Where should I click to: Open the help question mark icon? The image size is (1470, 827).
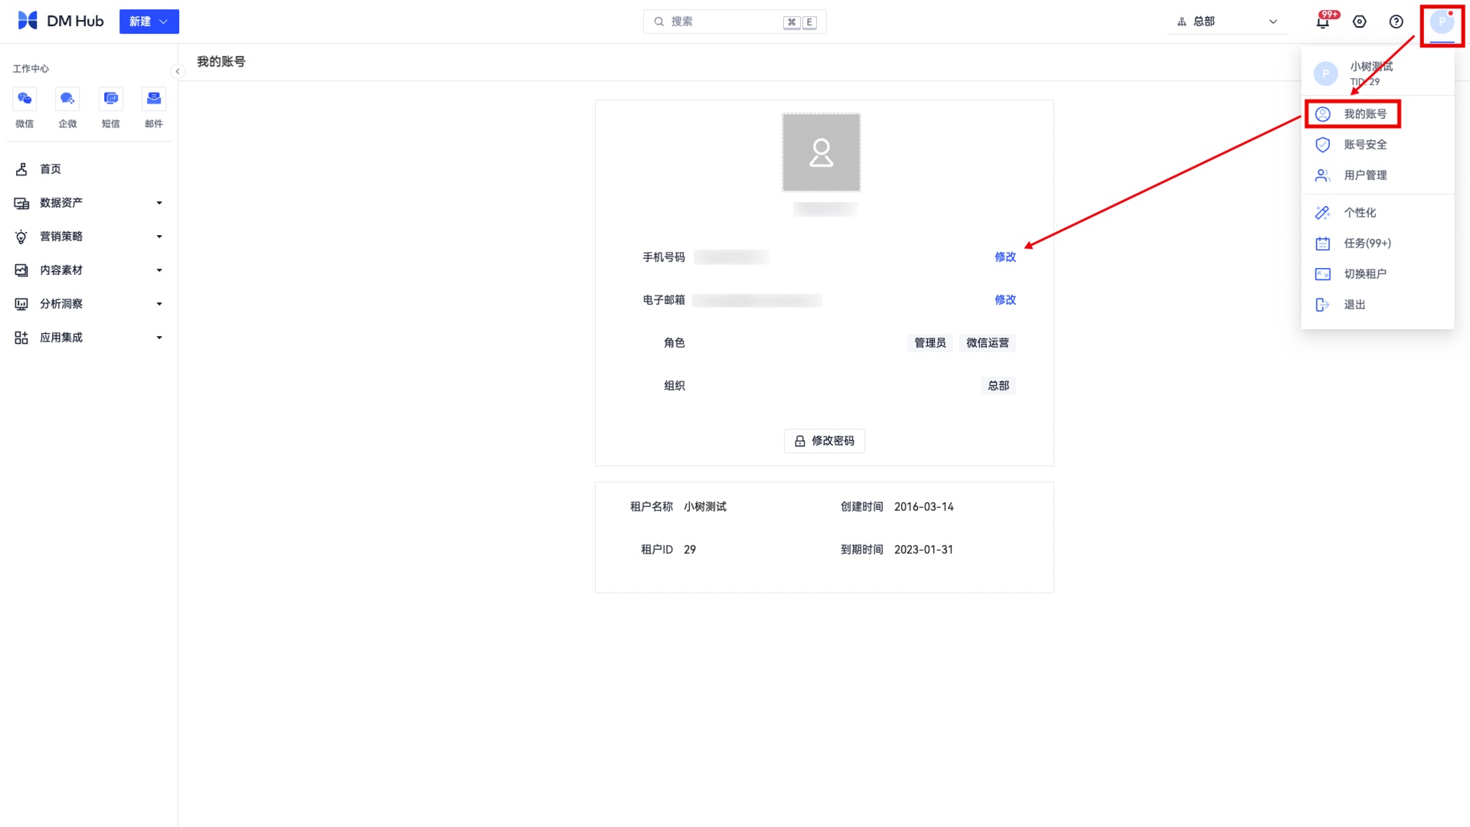[x=1396, y=21]
